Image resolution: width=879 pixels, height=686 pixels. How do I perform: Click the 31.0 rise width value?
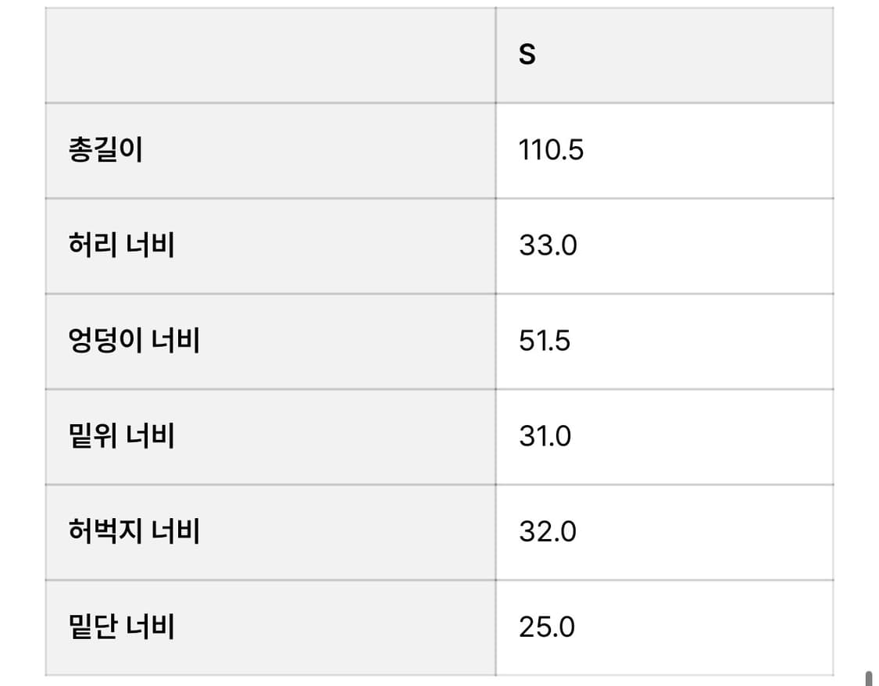click(545, 436)
